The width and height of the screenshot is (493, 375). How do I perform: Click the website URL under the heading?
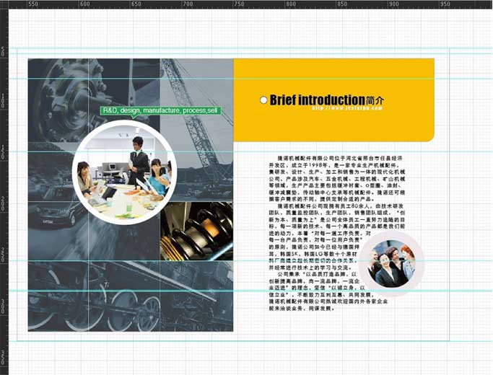click(x=346, y=108)
